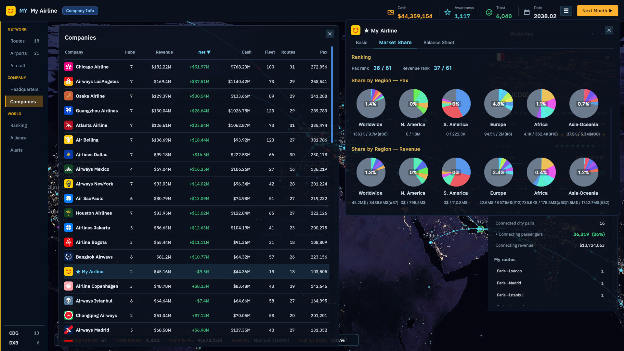Click the Awareness star icon
624x351 pixels.
[448, 12]
